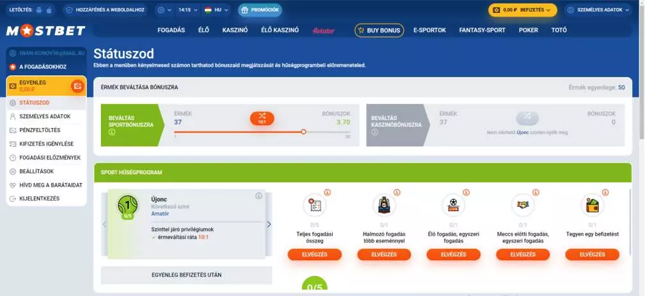Open the Poker section

tap(528, 30)
